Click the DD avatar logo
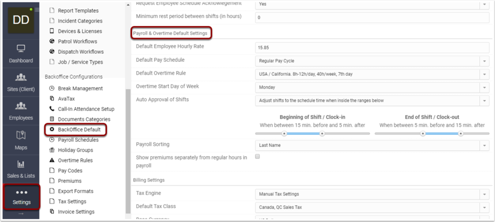 coord(21,20)
